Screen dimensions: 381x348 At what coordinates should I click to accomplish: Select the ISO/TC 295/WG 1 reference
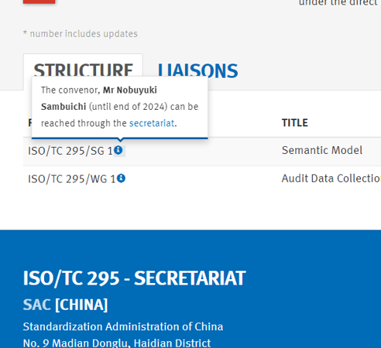(71, 179)
